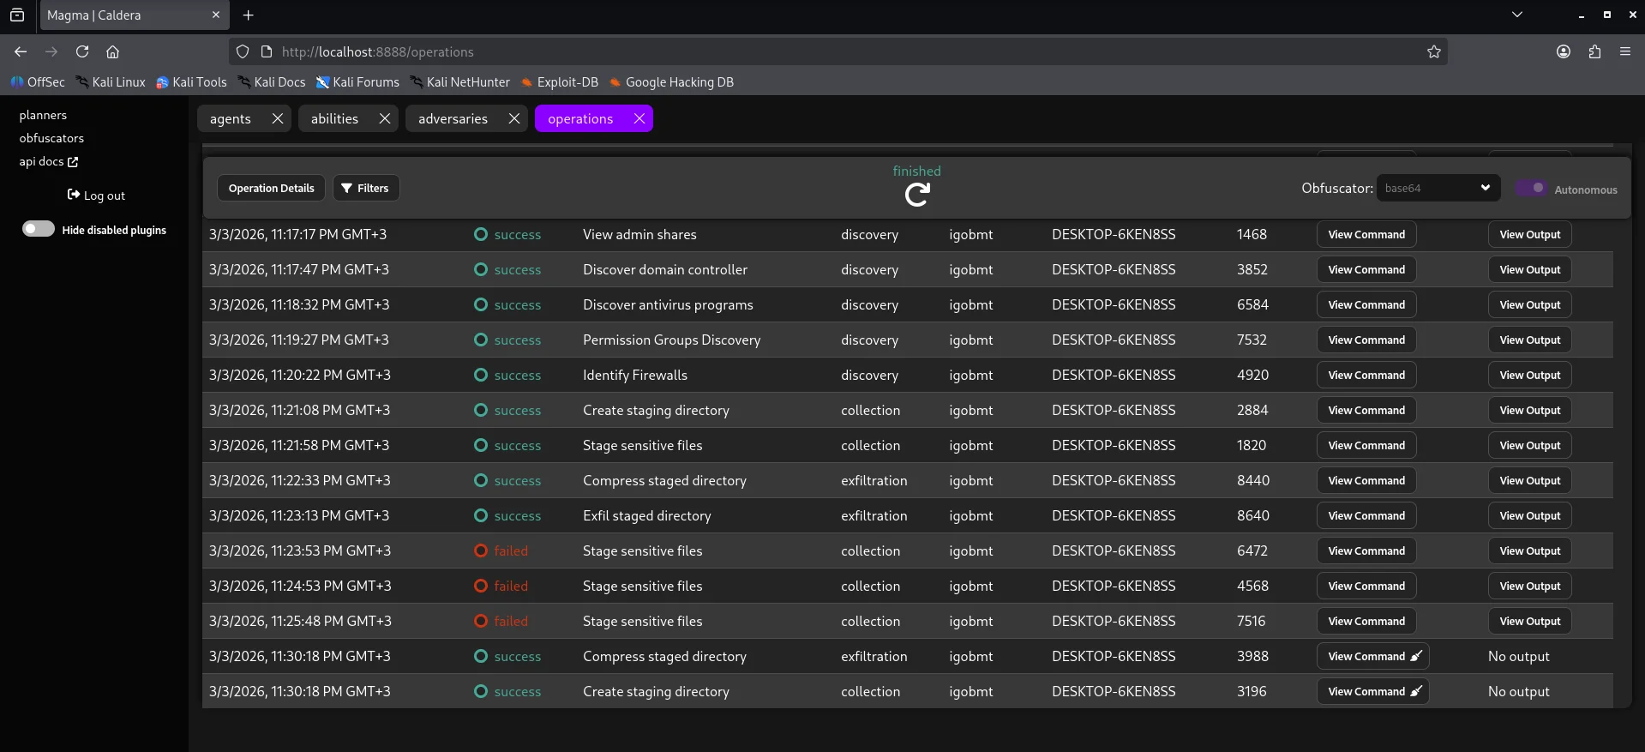Click the Firefox reload page icon

coord(82,51)
